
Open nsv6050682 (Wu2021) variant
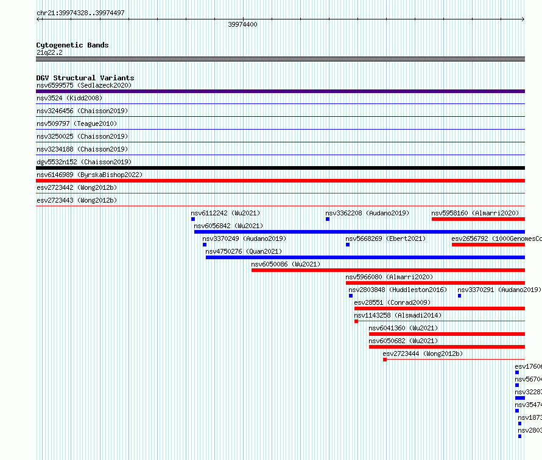tap(403, 341)
